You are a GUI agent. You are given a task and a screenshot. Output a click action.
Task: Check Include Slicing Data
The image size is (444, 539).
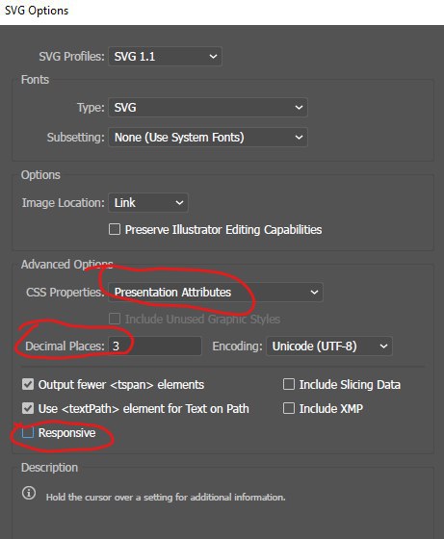[x=289, y=384]
